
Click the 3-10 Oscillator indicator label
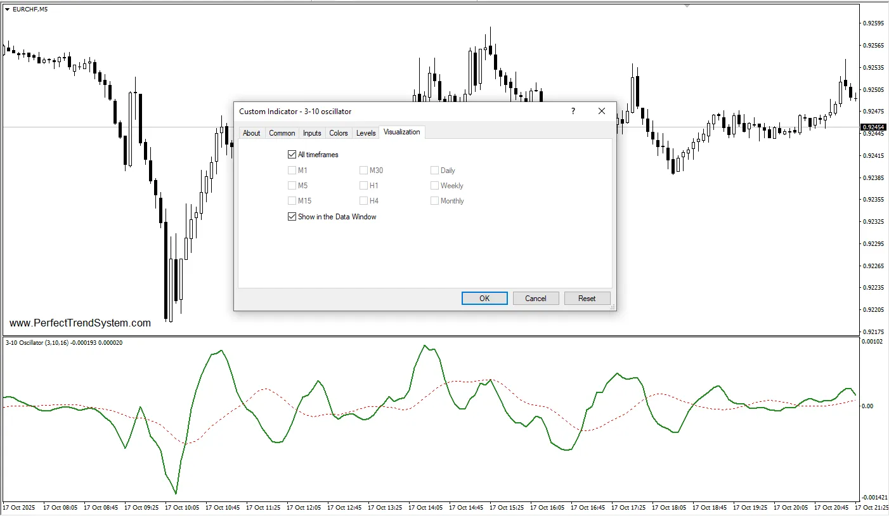[64, 343]
